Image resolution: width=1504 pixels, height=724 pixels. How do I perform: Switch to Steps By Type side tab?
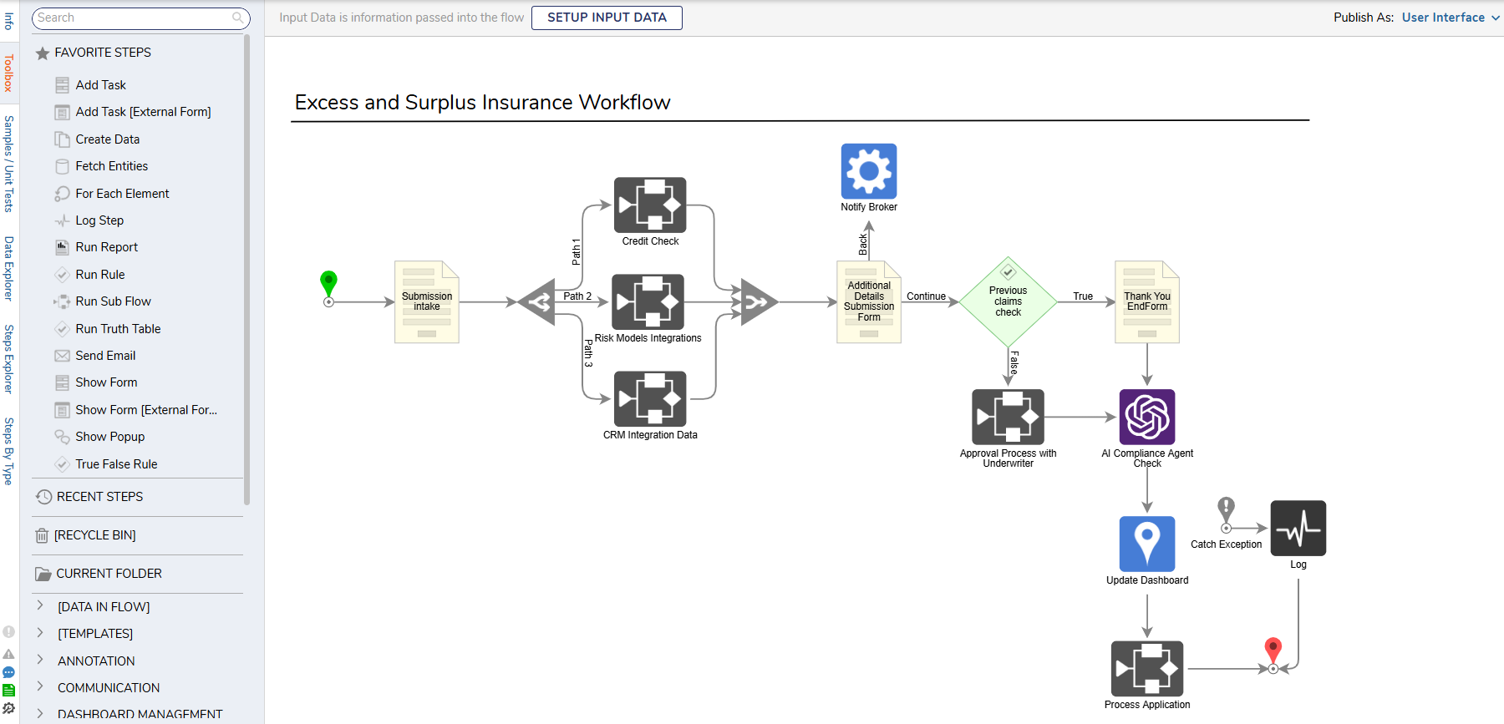coord(8,451)
